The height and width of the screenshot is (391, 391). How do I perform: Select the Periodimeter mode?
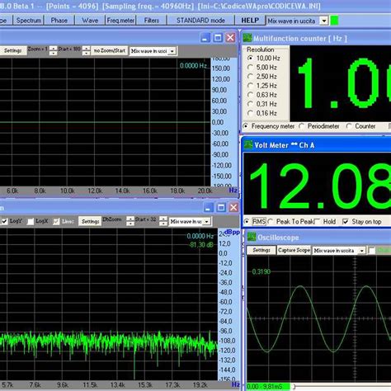click(x=302, y=126)
